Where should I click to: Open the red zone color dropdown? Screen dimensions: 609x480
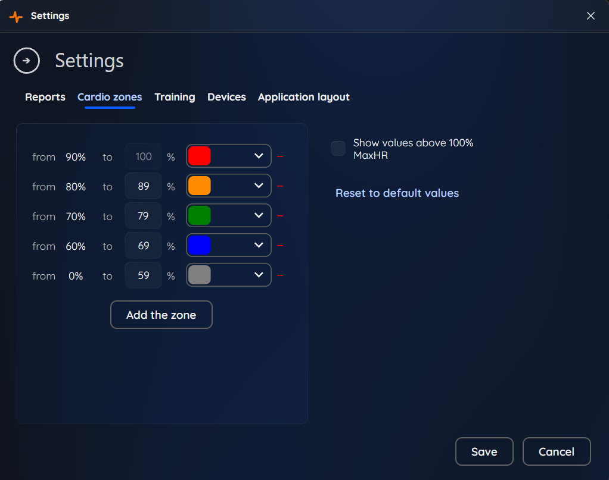[x=229, y=156]
